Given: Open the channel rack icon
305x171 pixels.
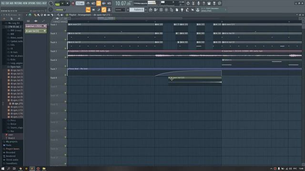Looking at the screenshot, I should [x=161, y=9].
